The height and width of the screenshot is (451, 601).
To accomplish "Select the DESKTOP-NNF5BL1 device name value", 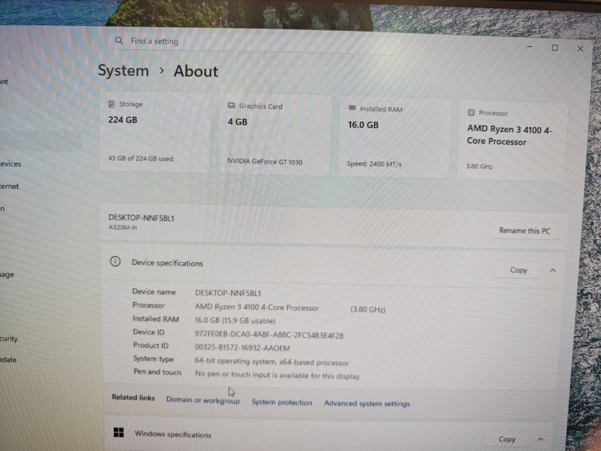I will point(228,293).
